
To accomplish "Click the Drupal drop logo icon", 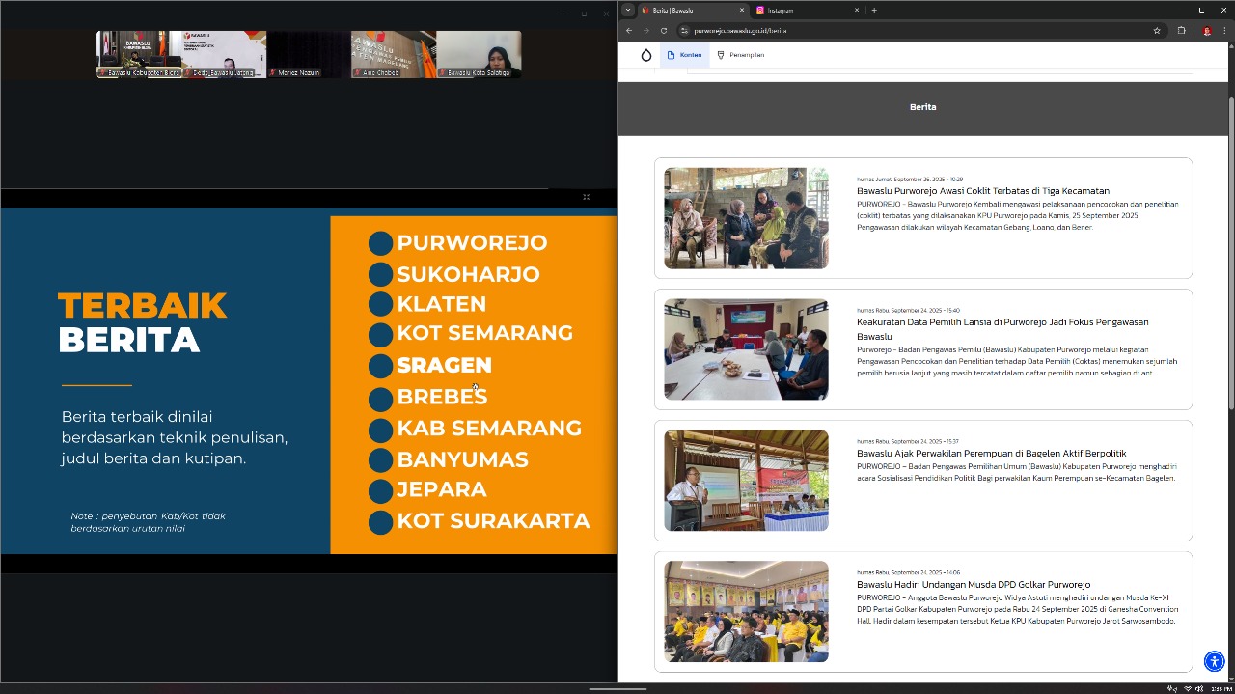I will (645, 55).
